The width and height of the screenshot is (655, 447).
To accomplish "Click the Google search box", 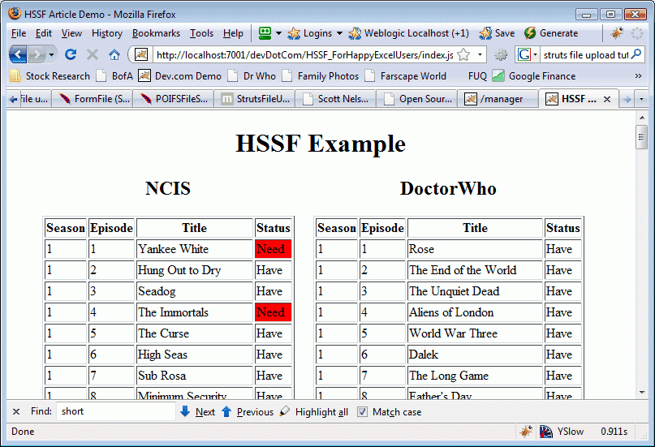I will pos(585,54).
